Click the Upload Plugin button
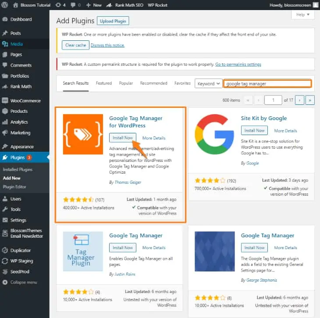The image size is (320, 318). coord(113,21)
